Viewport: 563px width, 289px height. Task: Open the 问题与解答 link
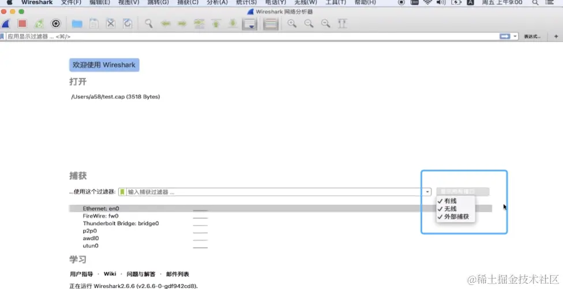[x=141, y=274]
